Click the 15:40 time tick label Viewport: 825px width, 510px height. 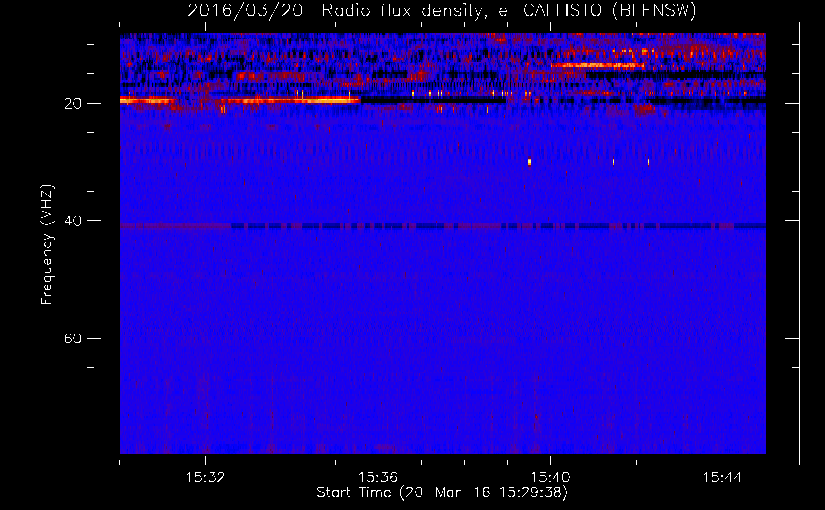pos(550,478)
